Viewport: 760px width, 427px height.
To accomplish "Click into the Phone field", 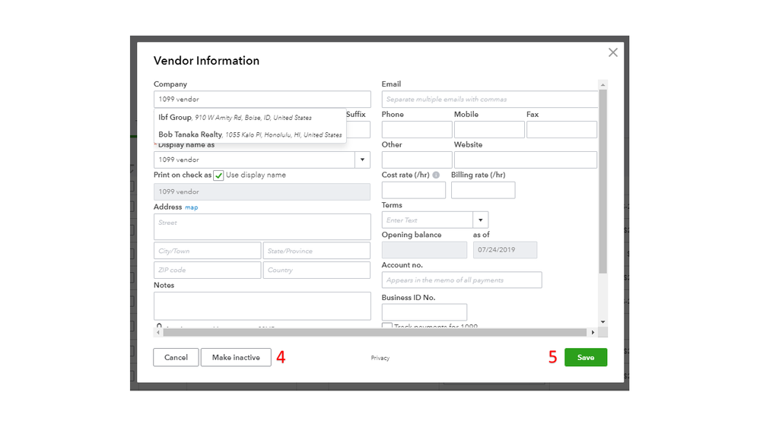I will pos(417,130).
